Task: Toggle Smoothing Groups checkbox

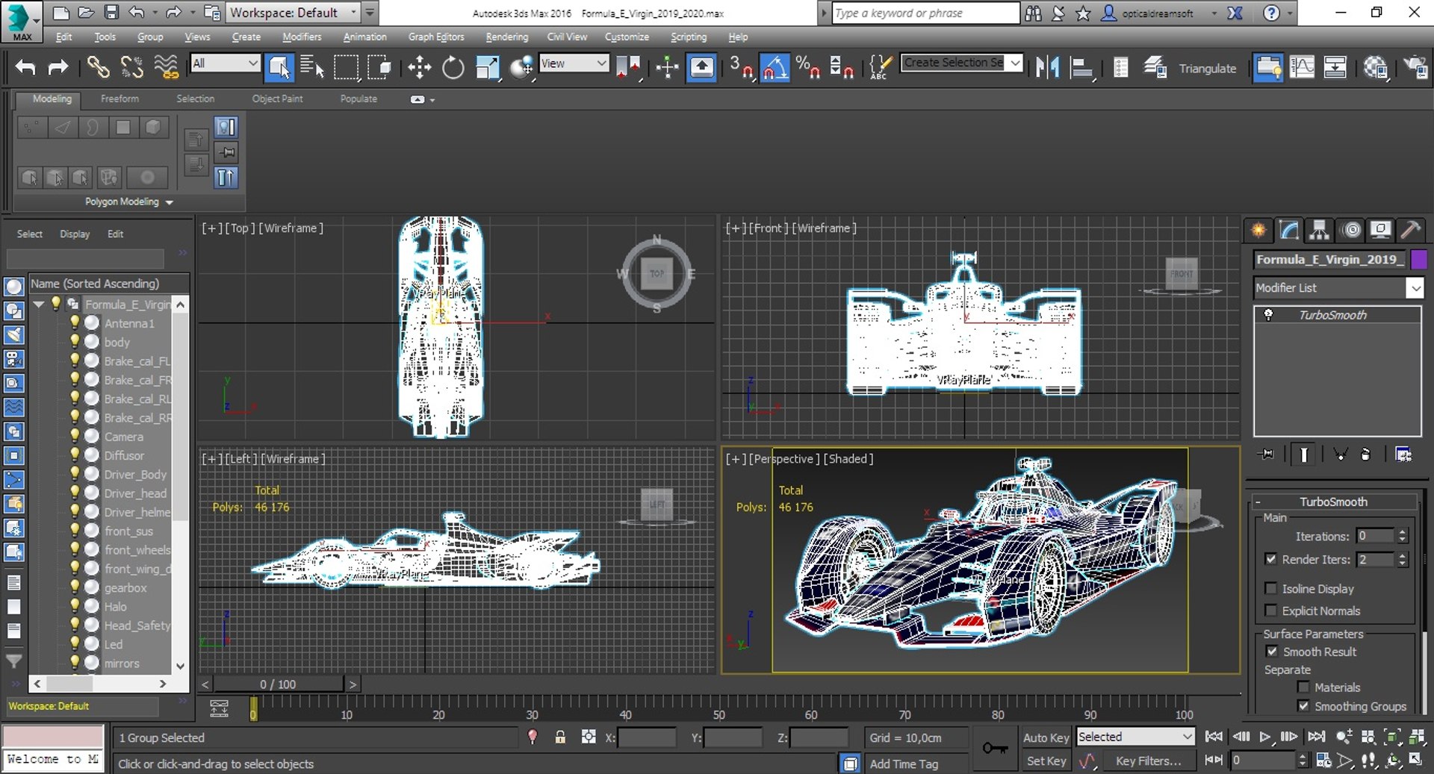Action: 1303,706
